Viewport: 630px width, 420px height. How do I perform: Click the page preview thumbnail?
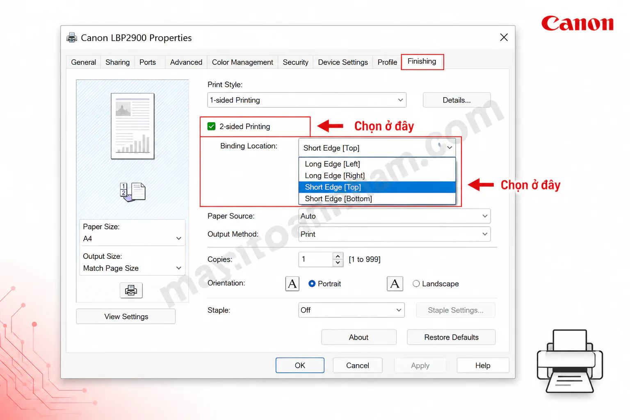click(x=132, y=126)
